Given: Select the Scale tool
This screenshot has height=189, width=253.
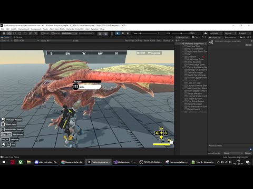Looking at the screenshot, I should pos(20,33).
